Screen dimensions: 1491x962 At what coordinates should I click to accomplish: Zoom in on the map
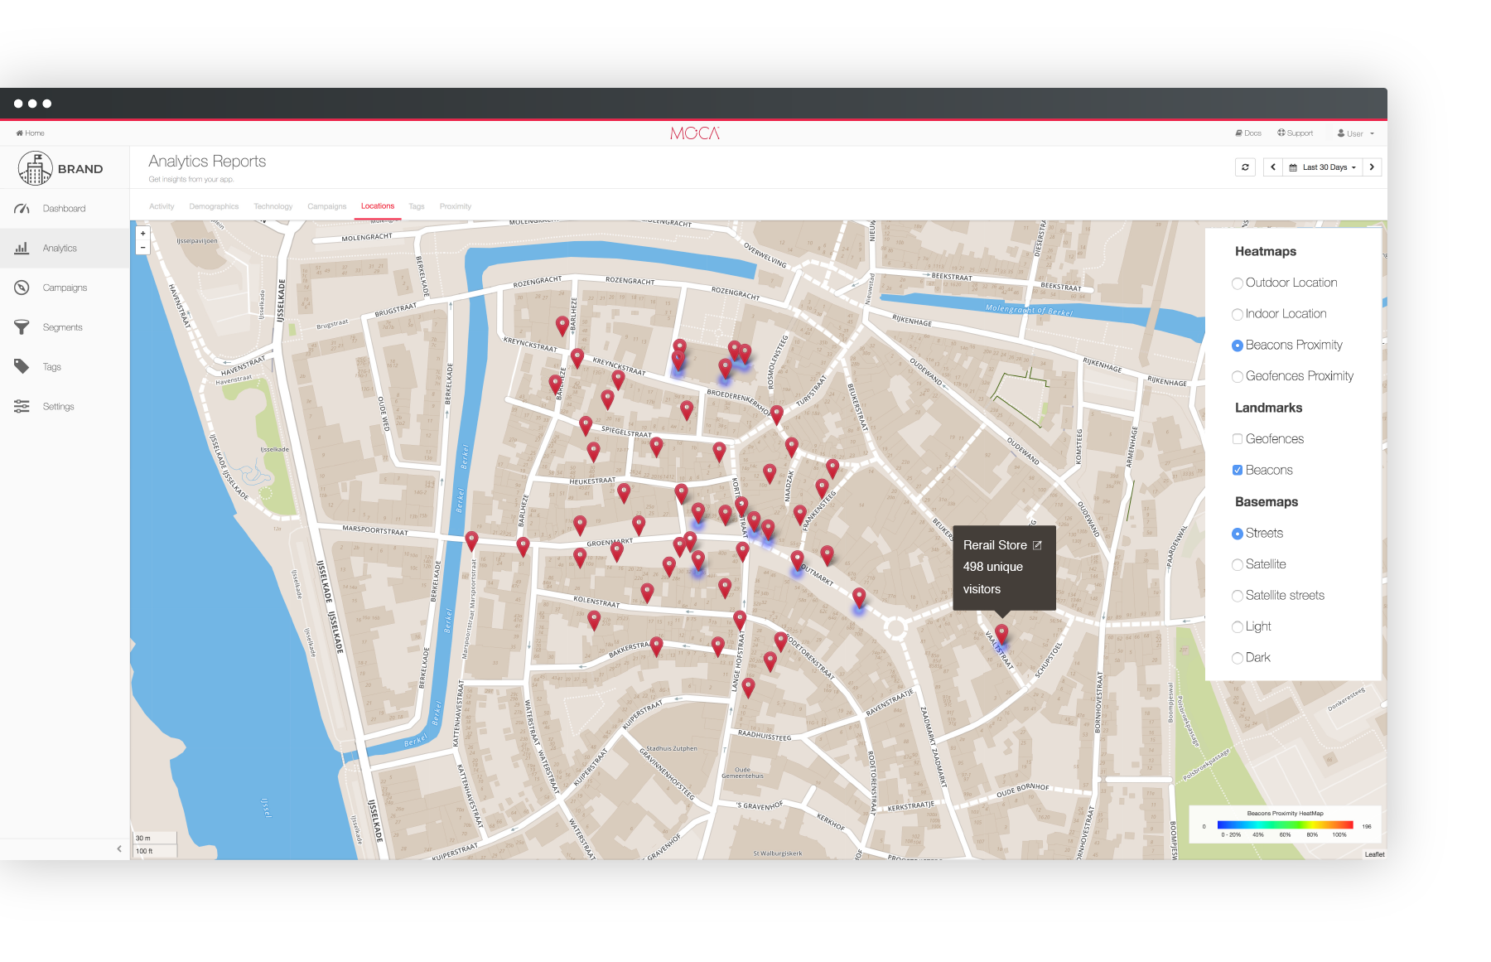click(x=142, y=234)
